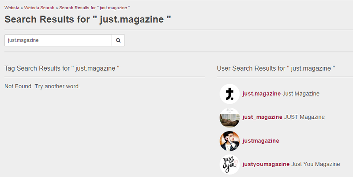353x177 pixels.
Task: Click the magnifying glass search button
Action: click(118, 40)
